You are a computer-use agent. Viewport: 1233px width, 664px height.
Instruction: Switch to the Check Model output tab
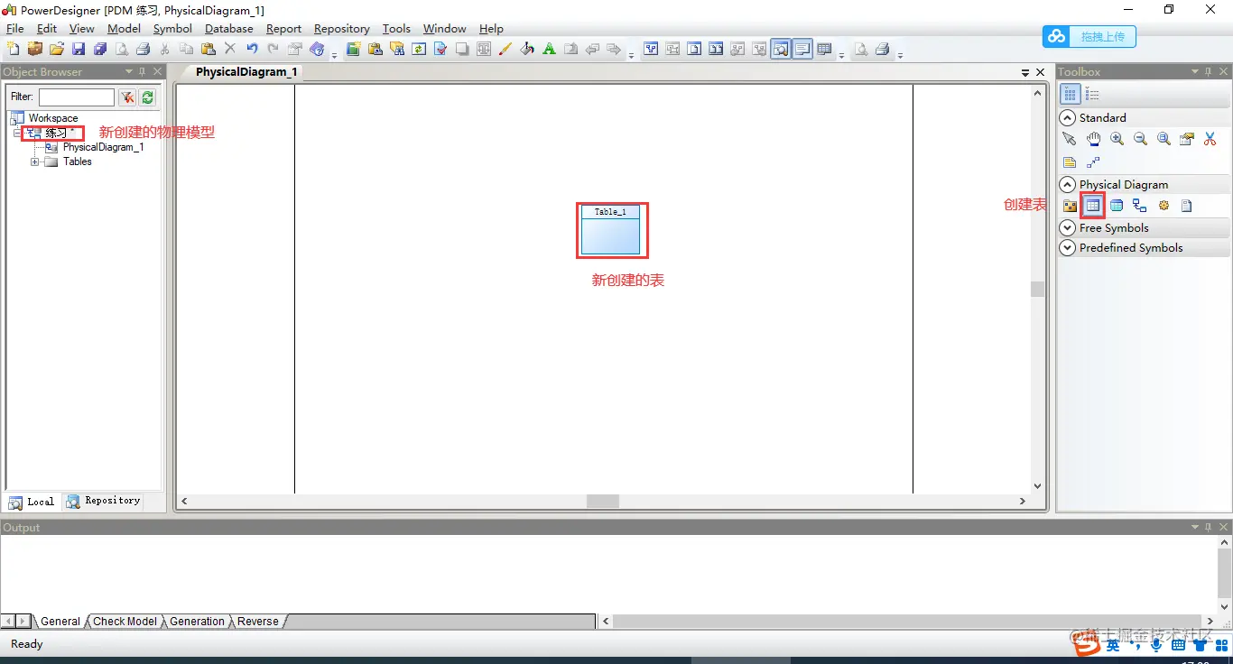pos(125,622)
